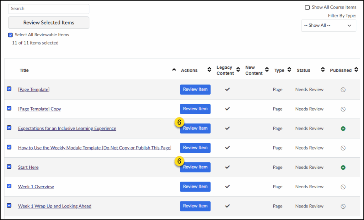Uncheck the row checkbox for Week 1 Overview
The image size is (364, 220).
(9, 187)
